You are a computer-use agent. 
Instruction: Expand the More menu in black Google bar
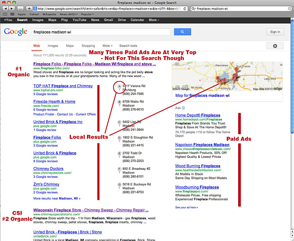pyautogui.click(x=154, y=20)
